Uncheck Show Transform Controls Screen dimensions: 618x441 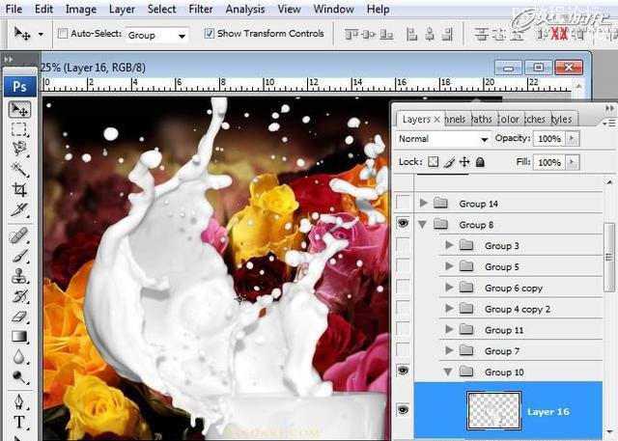pos(210,34)
